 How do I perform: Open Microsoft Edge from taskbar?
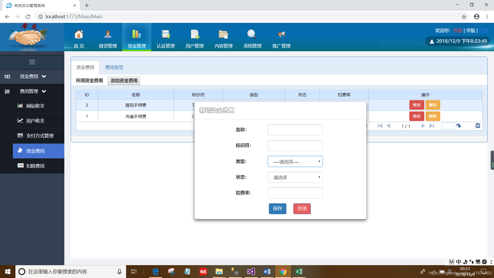coord(155,272)
